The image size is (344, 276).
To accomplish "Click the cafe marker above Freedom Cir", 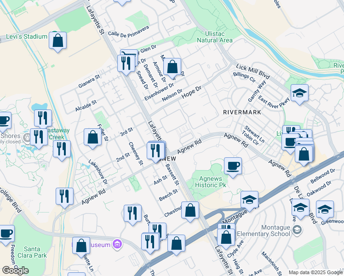I will (x=6, y=234).
